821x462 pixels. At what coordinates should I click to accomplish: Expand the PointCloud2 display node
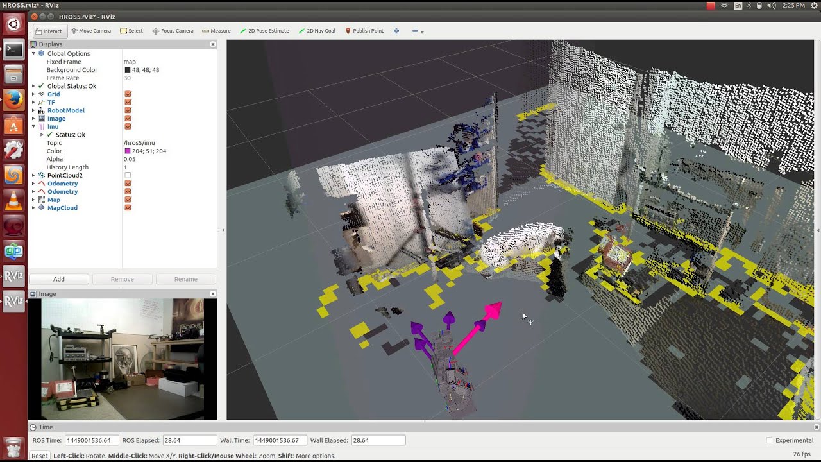pyautogui.click(x=33, y=175)
